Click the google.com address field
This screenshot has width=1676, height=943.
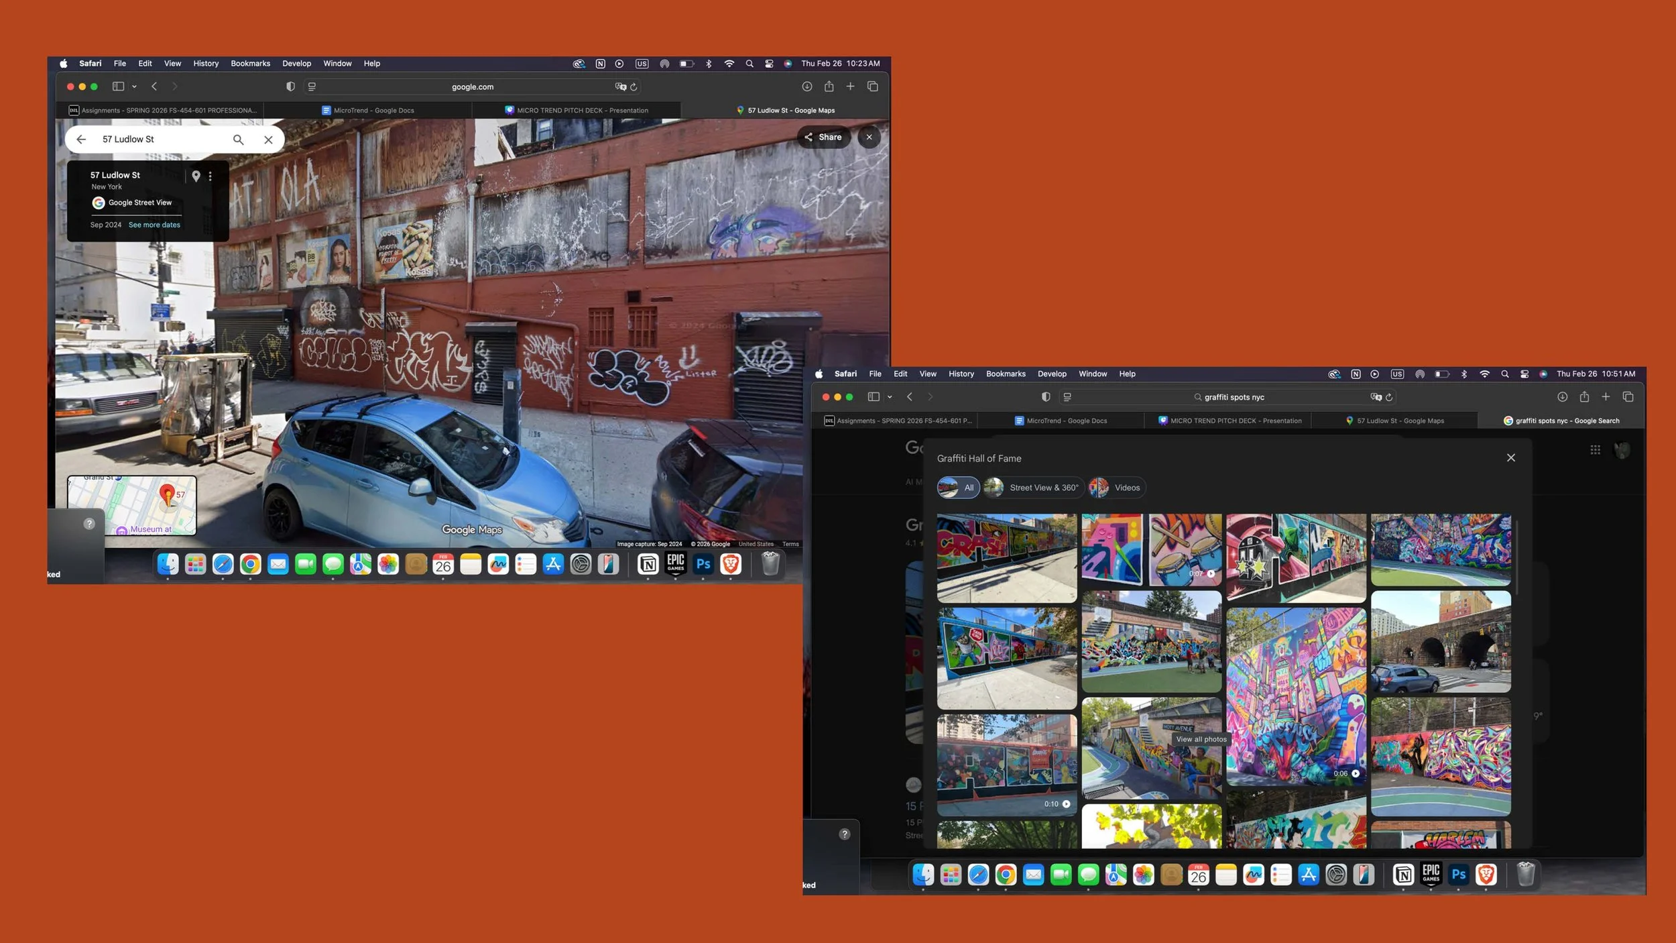[x=472, y=87]
